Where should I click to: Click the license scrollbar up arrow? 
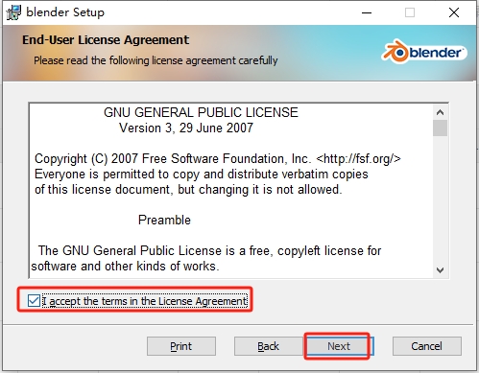(441, 112)
